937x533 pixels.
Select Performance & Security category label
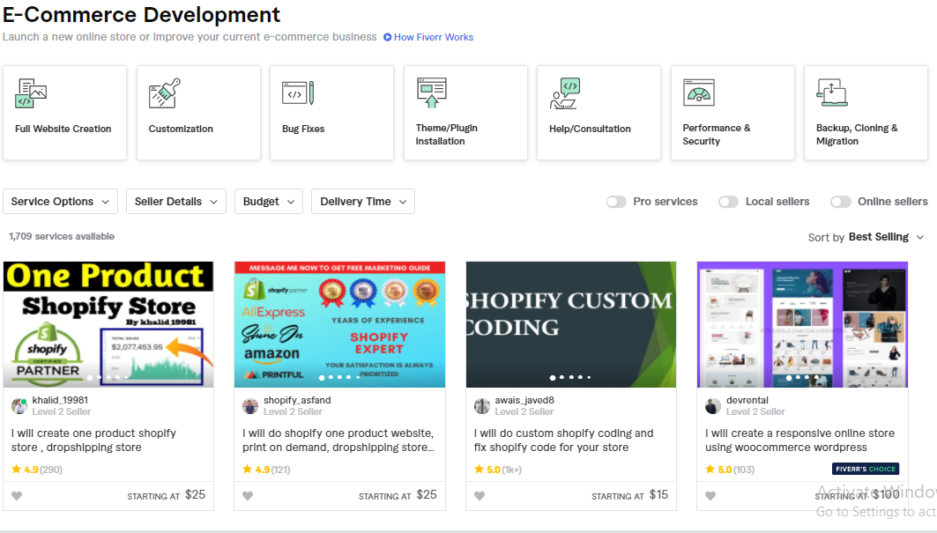click(x=717, y=135)
